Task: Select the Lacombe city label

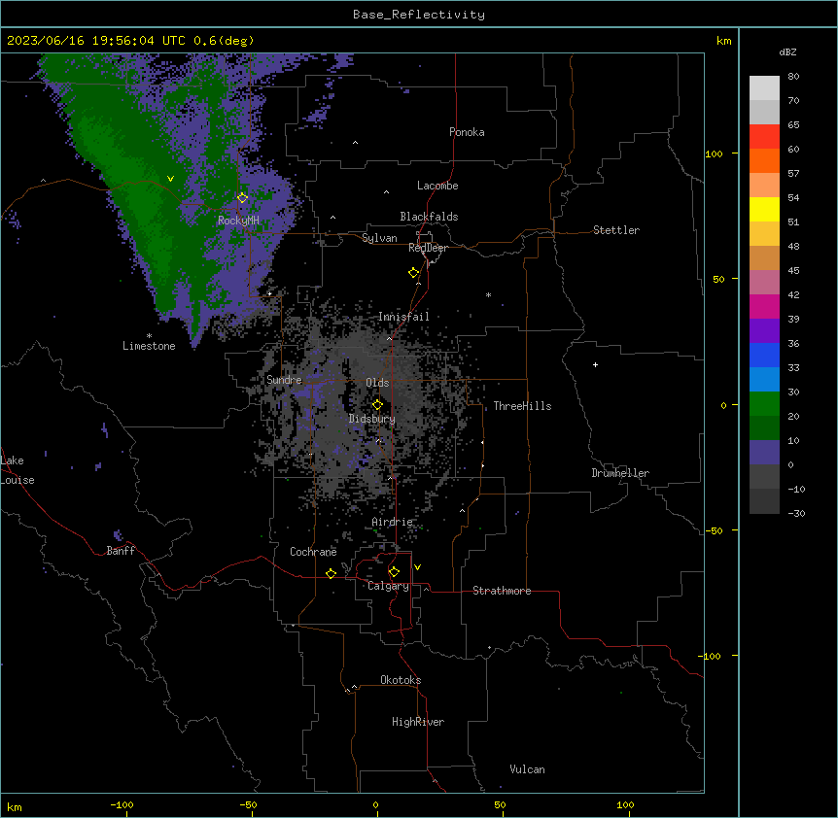Action: [437, 186]
